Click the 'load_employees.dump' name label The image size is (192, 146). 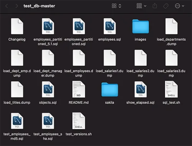click(x=79, y=73)
